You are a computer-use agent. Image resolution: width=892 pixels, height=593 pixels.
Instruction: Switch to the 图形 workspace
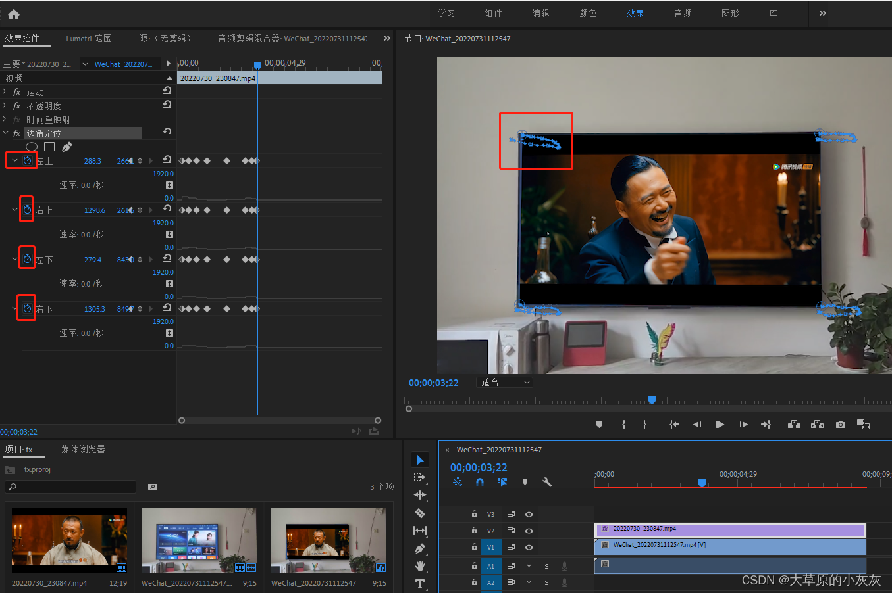(x=730, y=13)
